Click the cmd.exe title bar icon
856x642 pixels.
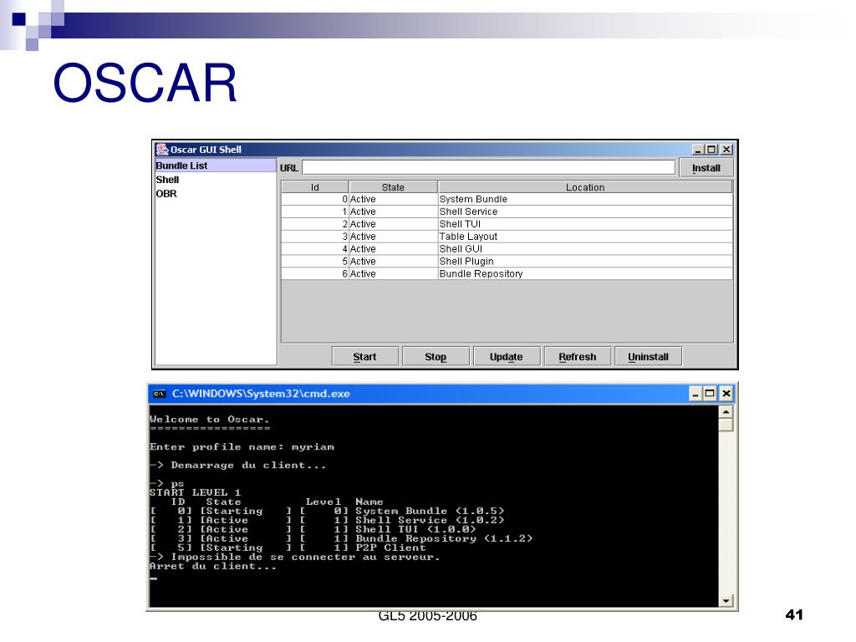[x=160, y=394]
